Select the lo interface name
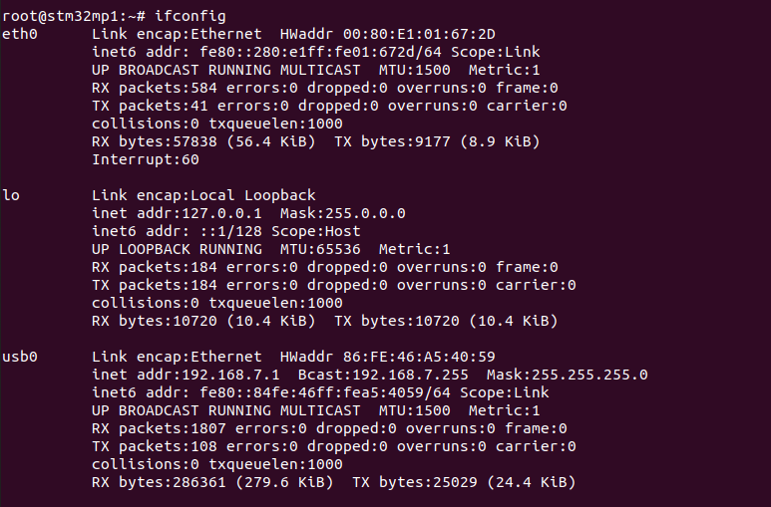This screenshot has width=771, height=507. pos(11,195)
